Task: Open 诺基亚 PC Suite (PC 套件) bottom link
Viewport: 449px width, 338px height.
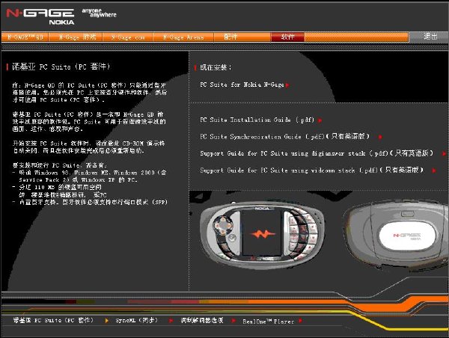Action: [x=53, y=320]
